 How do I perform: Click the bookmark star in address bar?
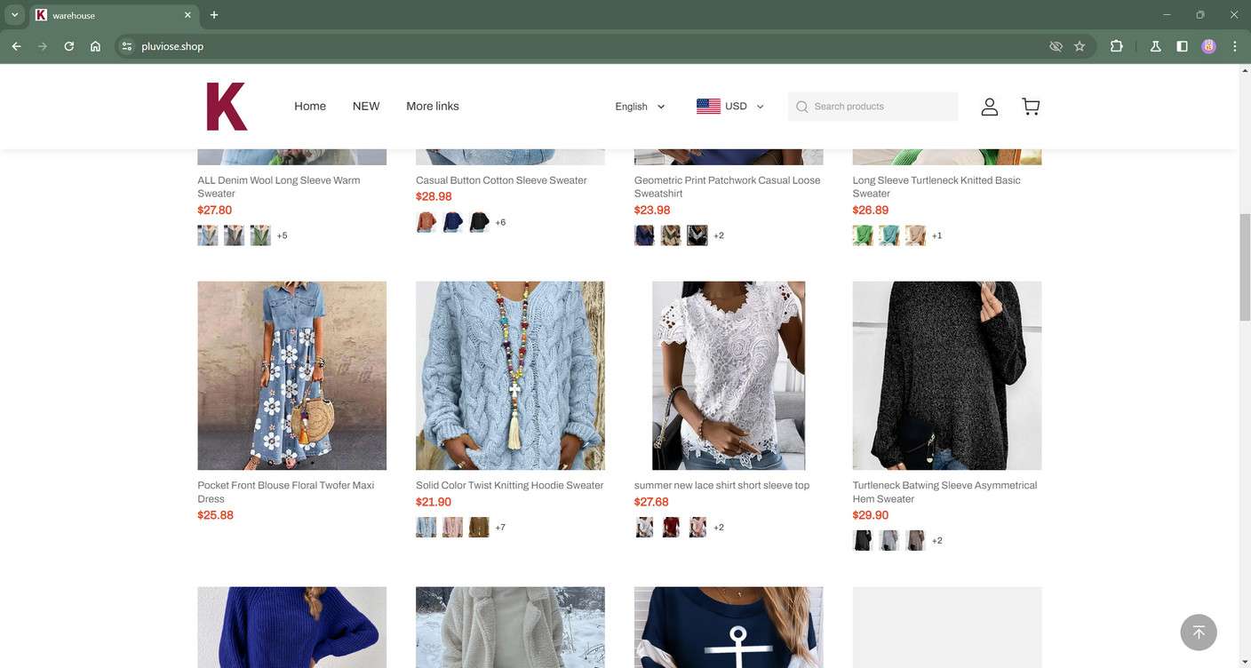(x=1078, y=46)
